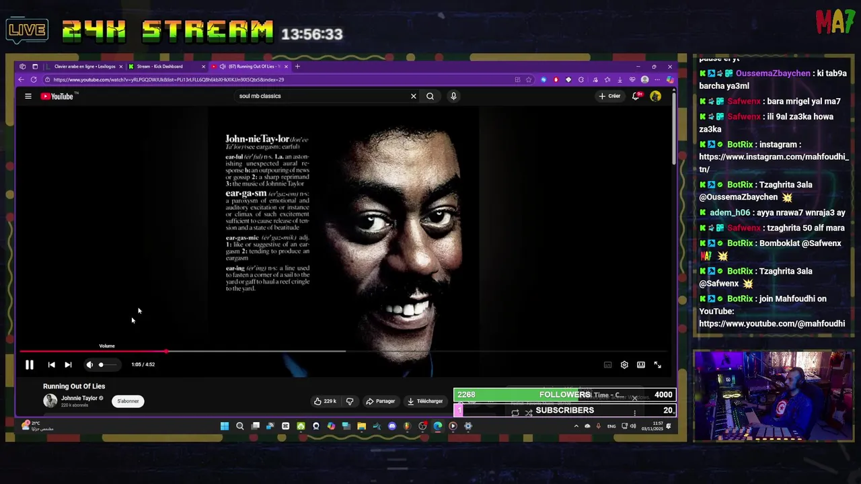Viewport: 861px width, 484px height.
Task: Subscribe with the S'abonner button
Action: coord(128,401)
